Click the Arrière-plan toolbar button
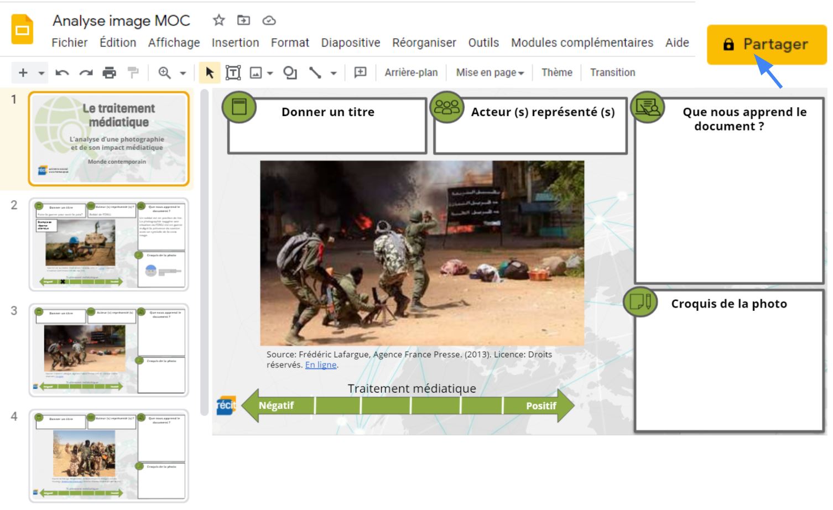Screen dimensions: 833x510 point(411,72)
